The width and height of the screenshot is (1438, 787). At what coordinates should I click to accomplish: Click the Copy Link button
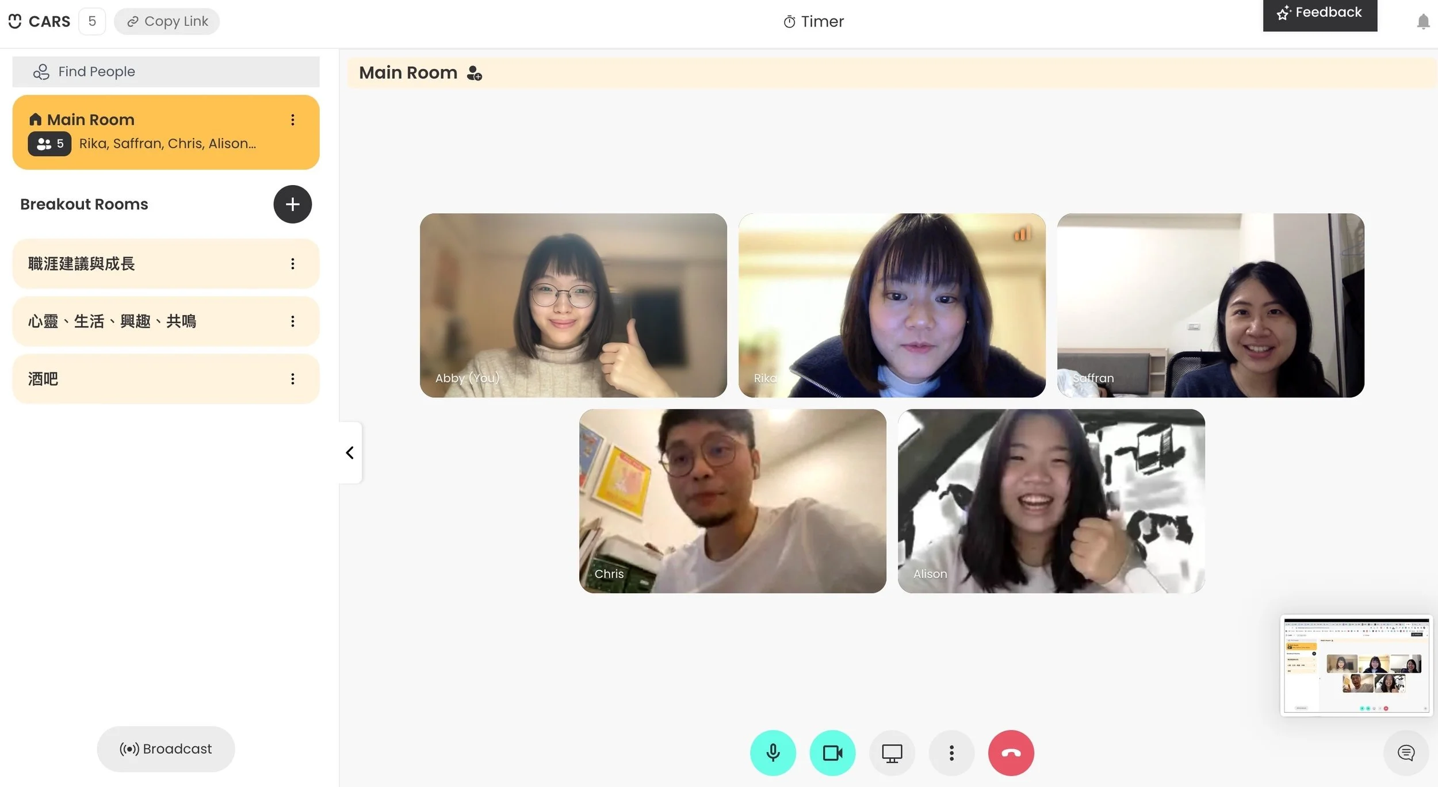167,21
